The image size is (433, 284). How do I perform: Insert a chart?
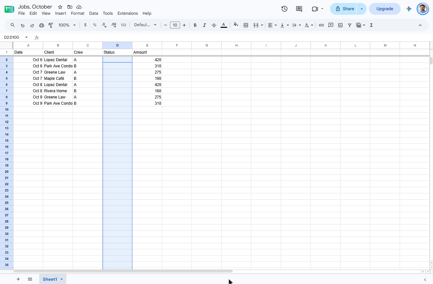tap(340, 25)
